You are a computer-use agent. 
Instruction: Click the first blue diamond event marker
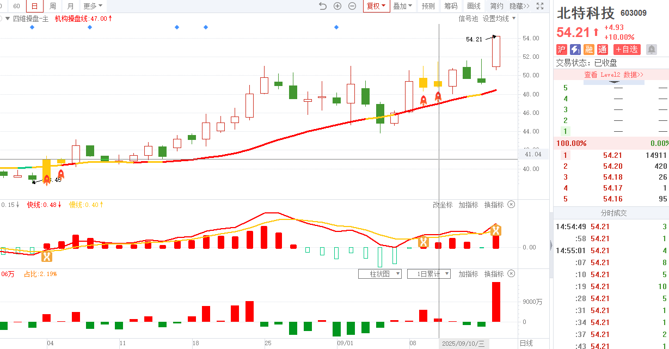[x=32, y=27]
